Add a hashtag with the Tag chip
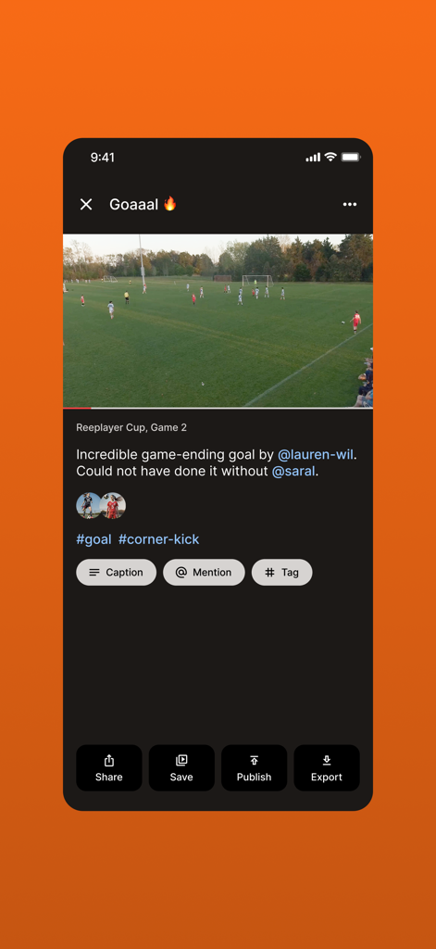436x949 pixels. point(281,572)
